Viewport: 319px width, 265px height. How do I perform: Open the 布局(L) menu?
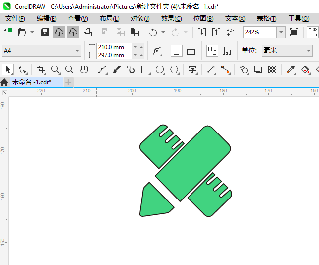109,19
